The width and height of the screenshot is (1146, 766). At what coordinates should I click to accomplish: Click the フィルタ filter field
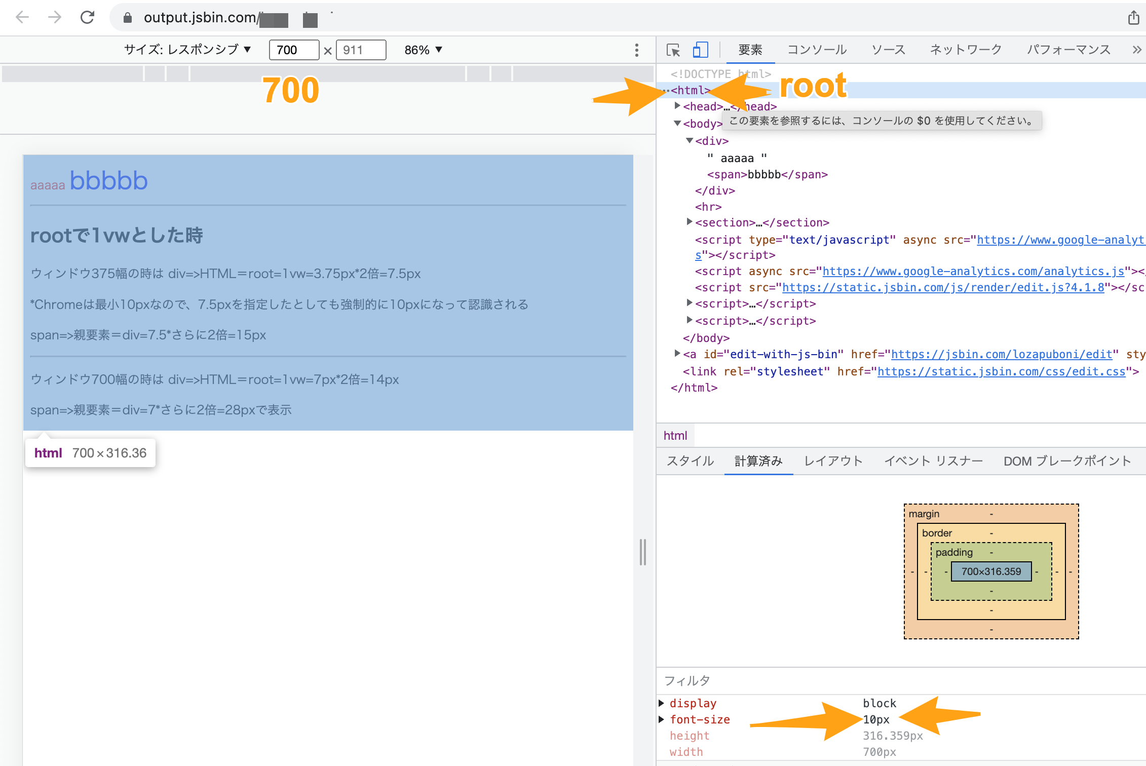(x=901, y=680)
